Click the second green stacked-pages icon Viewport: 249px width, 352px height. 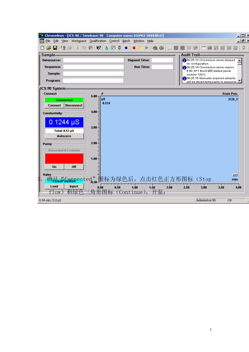[161, 48]
